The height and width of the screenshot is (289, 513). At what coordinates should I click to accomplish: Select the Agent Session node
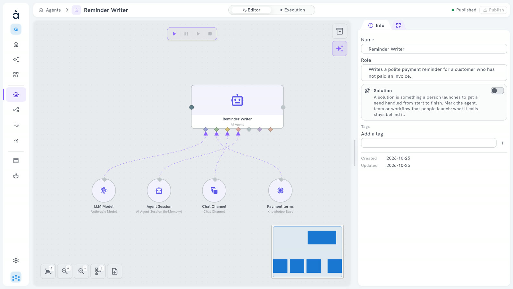click(x=159, y=191)
